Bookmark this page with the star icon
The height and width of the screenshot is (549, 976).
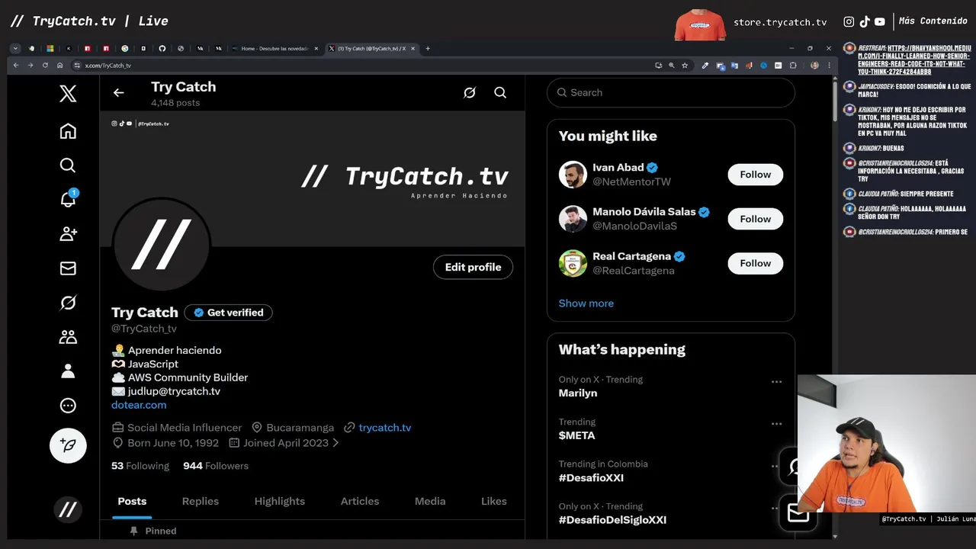(685, 66)
